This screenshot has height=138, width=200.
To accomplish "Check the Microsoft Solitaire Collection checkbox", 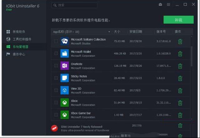I will [56, 41].
